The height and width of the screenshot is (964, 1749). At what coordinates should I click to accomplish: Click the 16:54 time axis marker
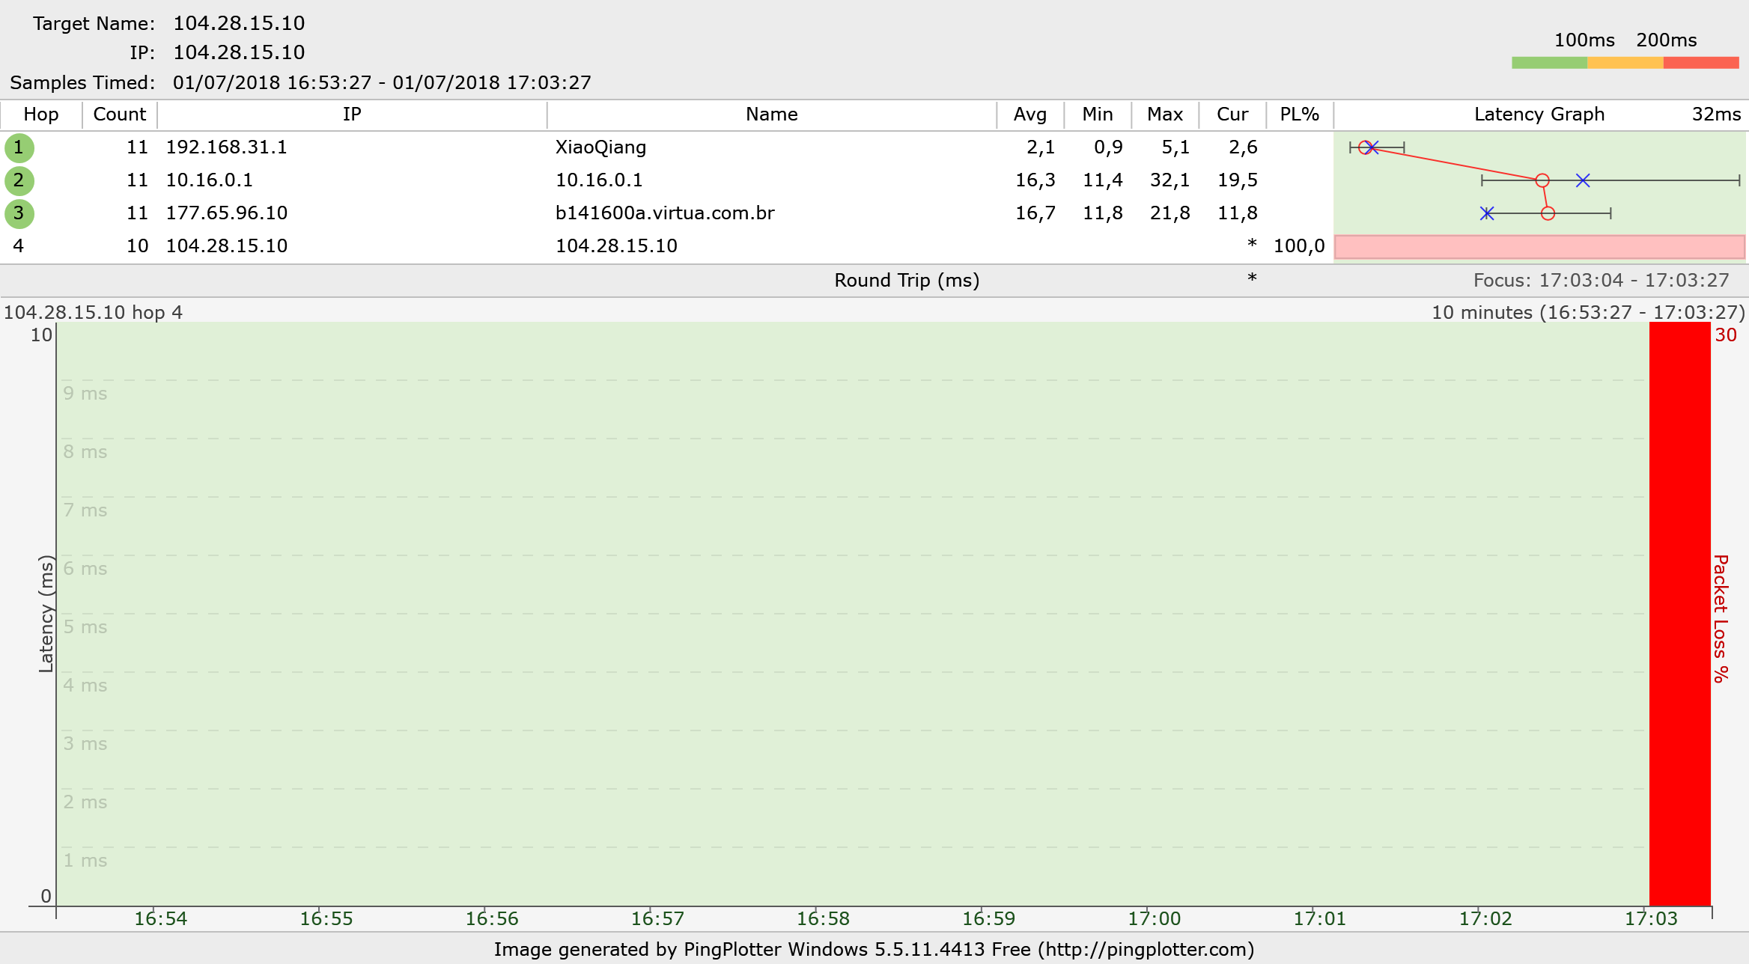point(160,919)
